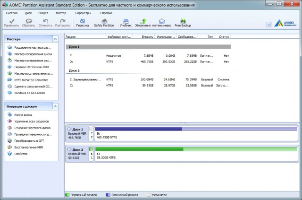Toggle the checkmark button beside AOMEI logo

269,24
